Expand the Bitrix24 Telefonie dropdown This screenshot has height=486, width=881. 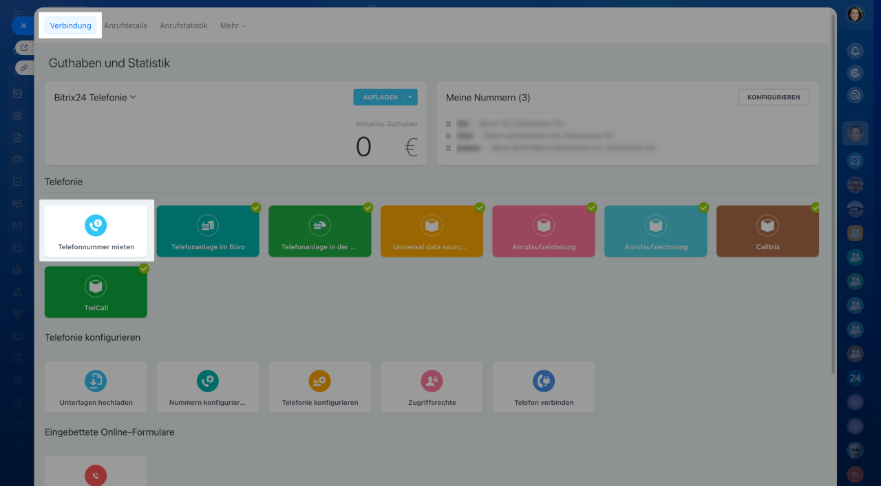95,98
